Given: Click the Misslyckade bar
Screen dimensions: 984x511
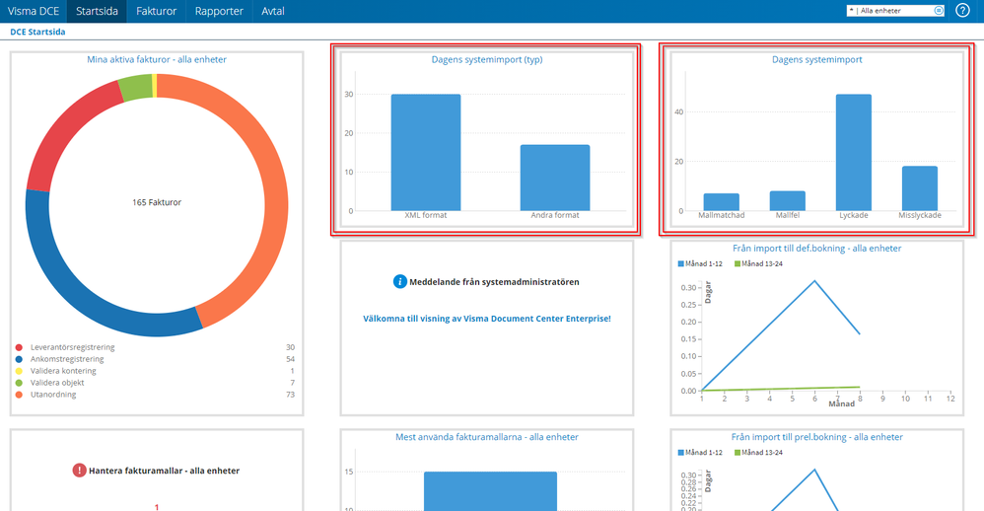Looking at the screenshot, I should pos(920,188).
